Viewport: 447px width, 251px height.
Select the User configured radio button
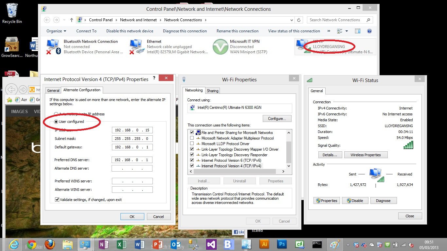(x=56, y=122)
